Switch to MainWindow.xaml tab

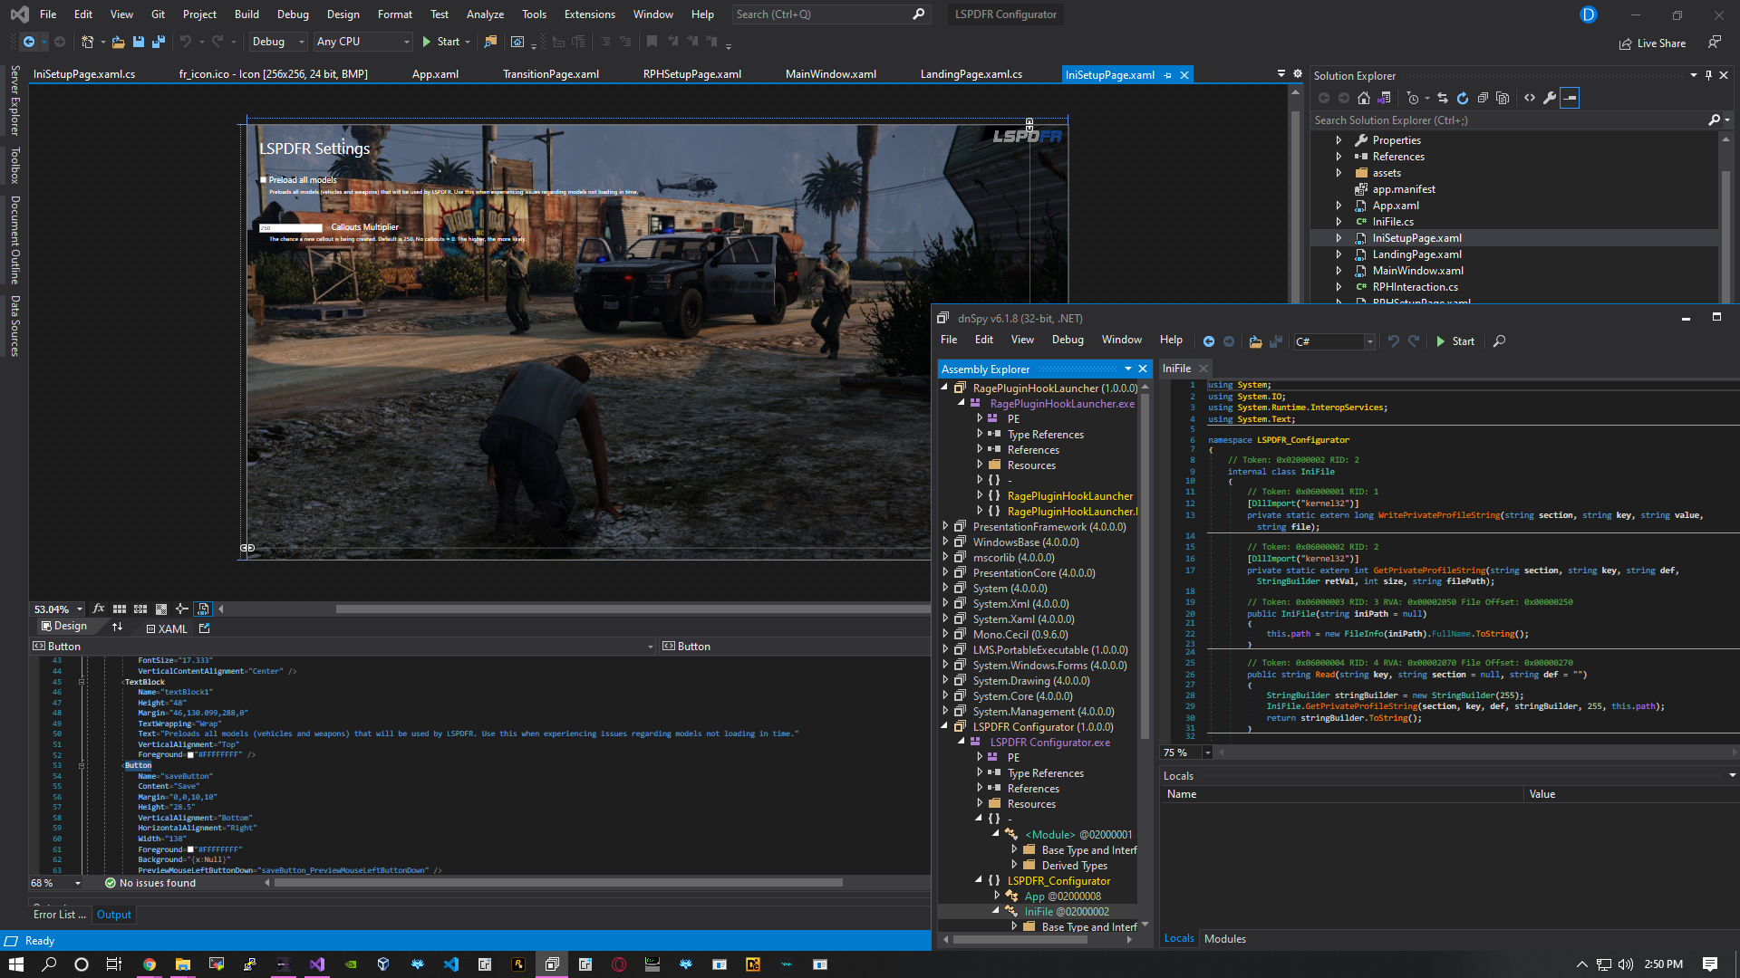click(830, 74)
